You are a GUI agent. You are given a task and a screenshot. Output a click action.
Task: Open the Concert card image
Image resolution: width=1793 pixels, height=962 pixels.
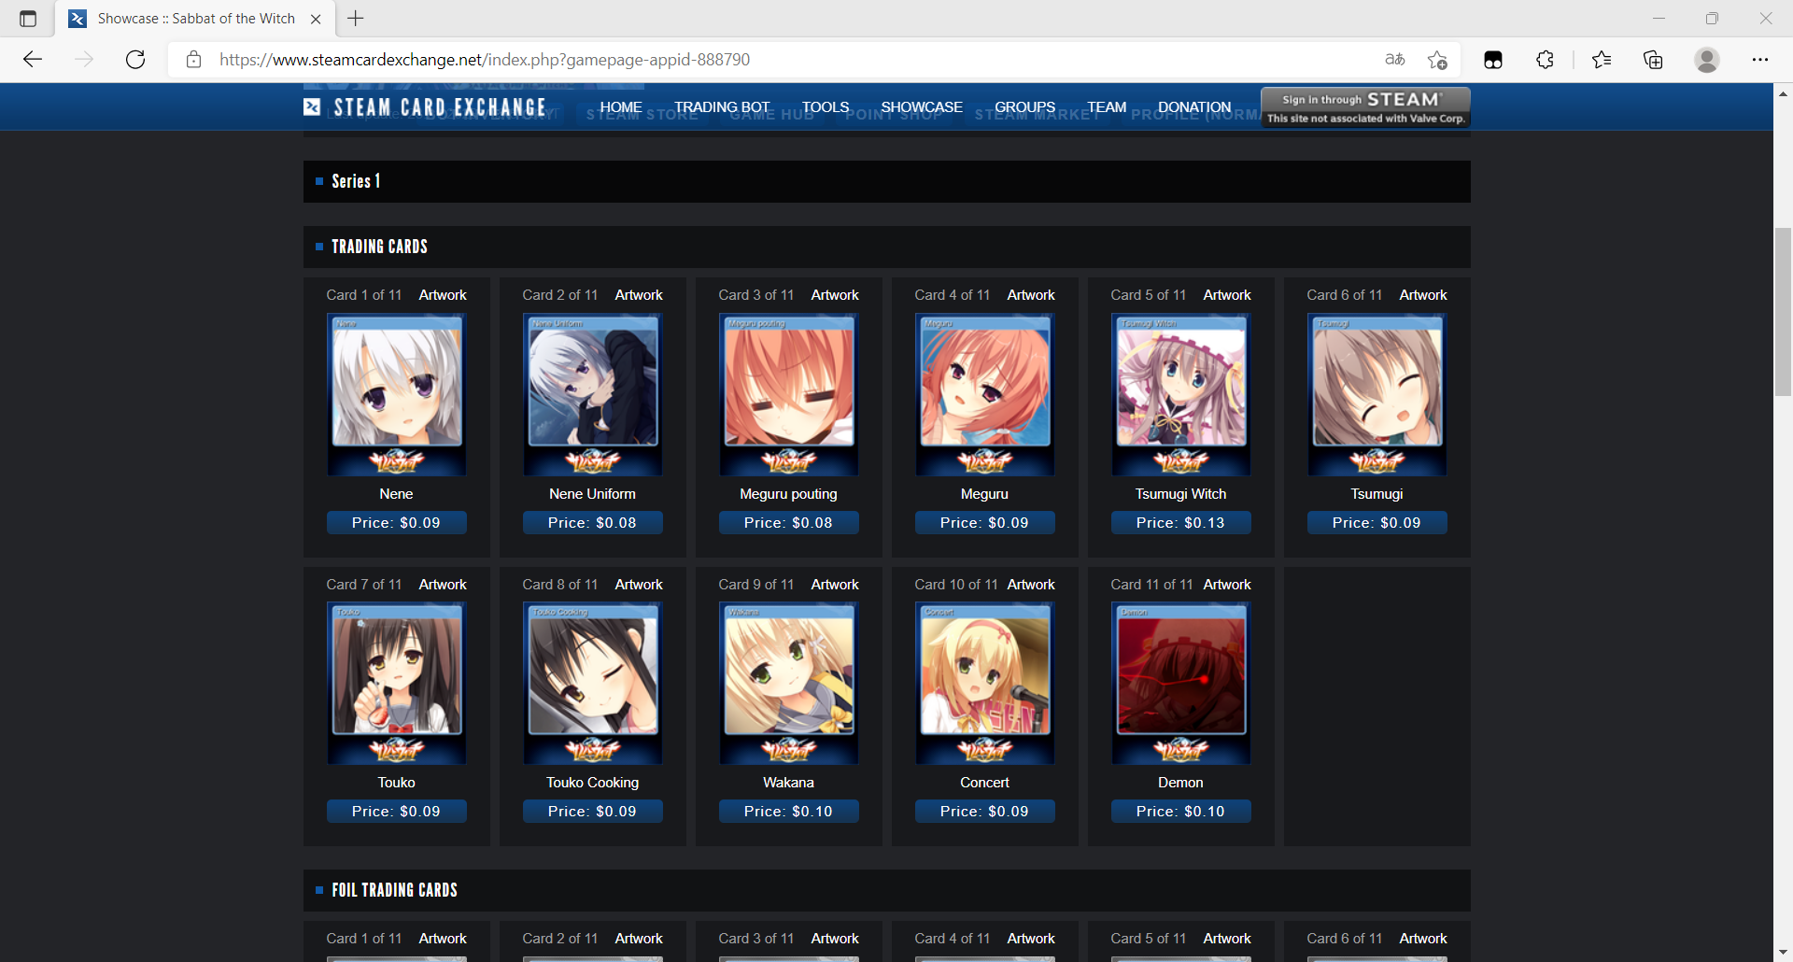tap(985, 683)
